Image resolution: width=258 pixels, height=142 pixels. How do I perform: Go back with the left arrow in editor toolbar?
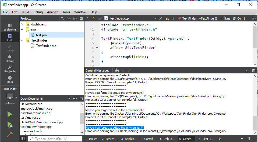click(87, 18)
